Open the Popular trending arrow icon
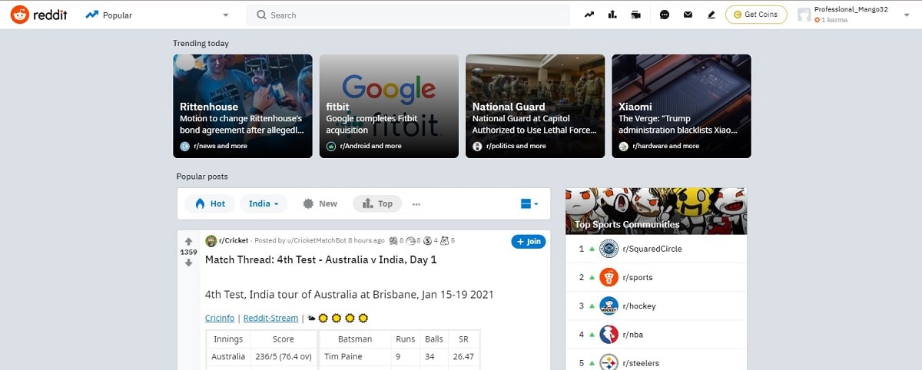Viewport: 922px width, 370px height. point(589,15)
